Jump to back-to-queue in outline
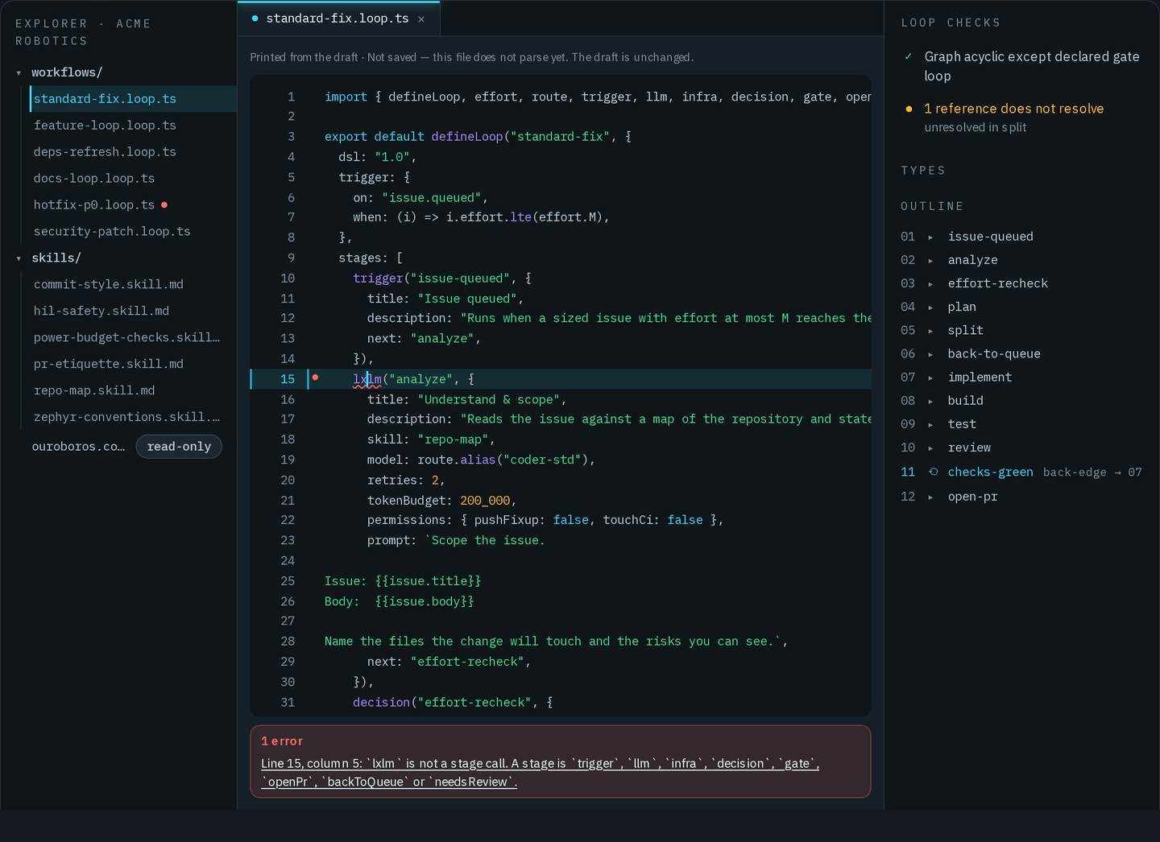1160x842 pixels. pos(994,354)
